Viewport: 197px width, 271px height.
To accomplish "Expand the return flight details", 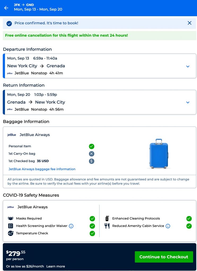I will coord(188,102).
